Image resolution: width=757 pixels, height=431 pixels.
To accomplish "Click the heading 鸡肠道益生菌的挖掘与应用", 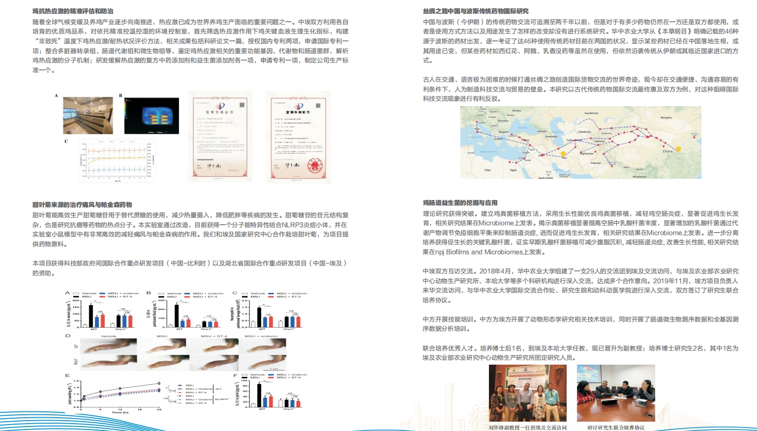I will 460,202.
